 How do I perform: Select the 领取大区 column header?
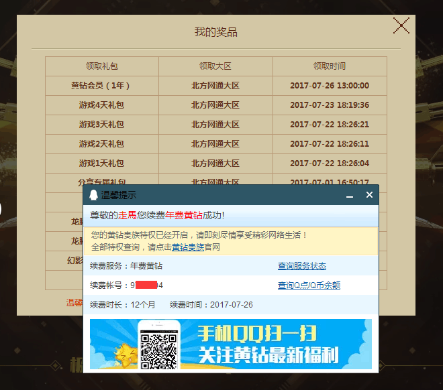pyautogui.click(x=215, y=66)
